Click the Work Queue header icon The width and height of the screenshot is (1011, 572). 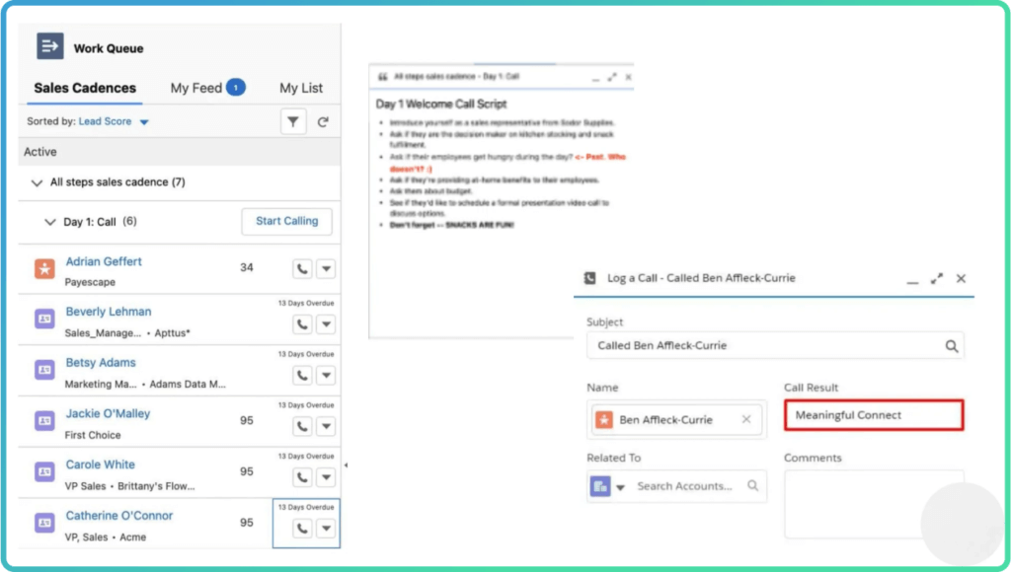(49, 46)
